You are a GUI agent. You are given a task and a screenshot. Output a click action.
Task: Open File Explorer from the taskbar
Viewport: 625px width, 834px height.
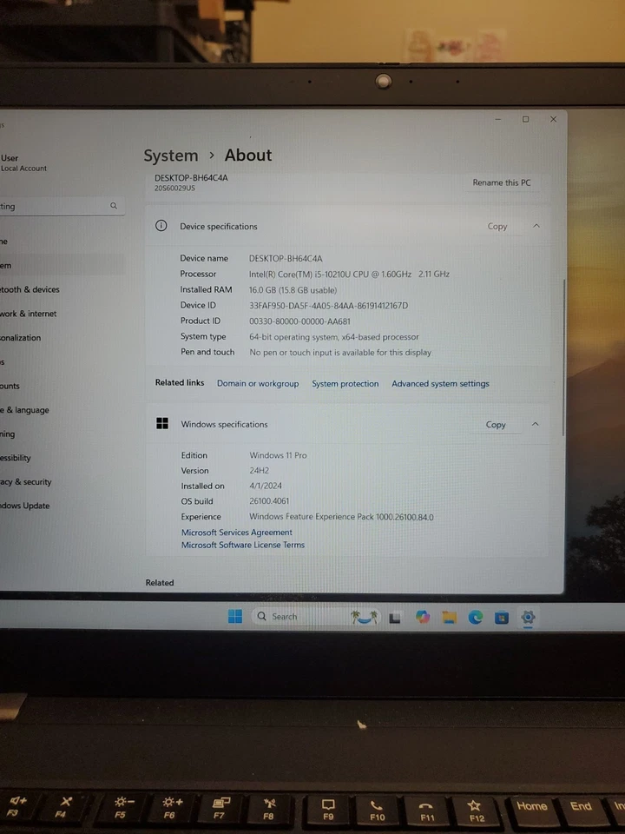pyautogui.click(x=450, y=617)
